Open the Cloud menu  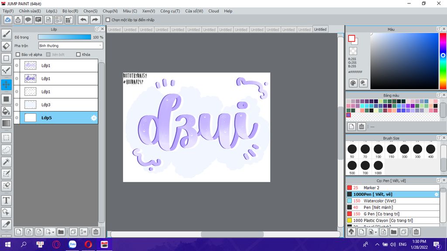click(x=213, y=11)
